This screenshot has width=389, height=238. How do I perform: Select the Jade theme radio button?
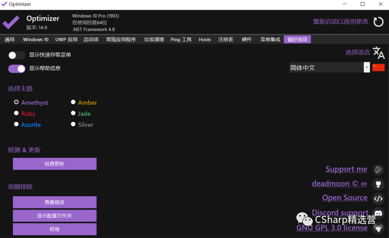tap(73, 113)
